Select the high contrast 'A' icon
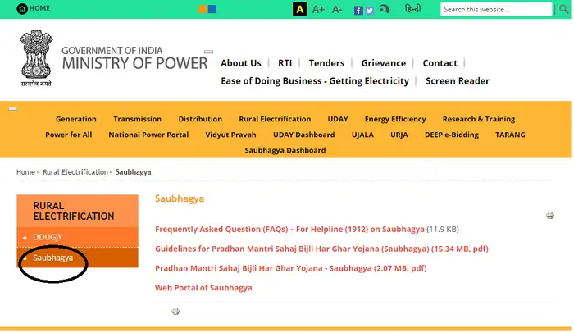Screen dimensions: 574x333 (300, 9)
